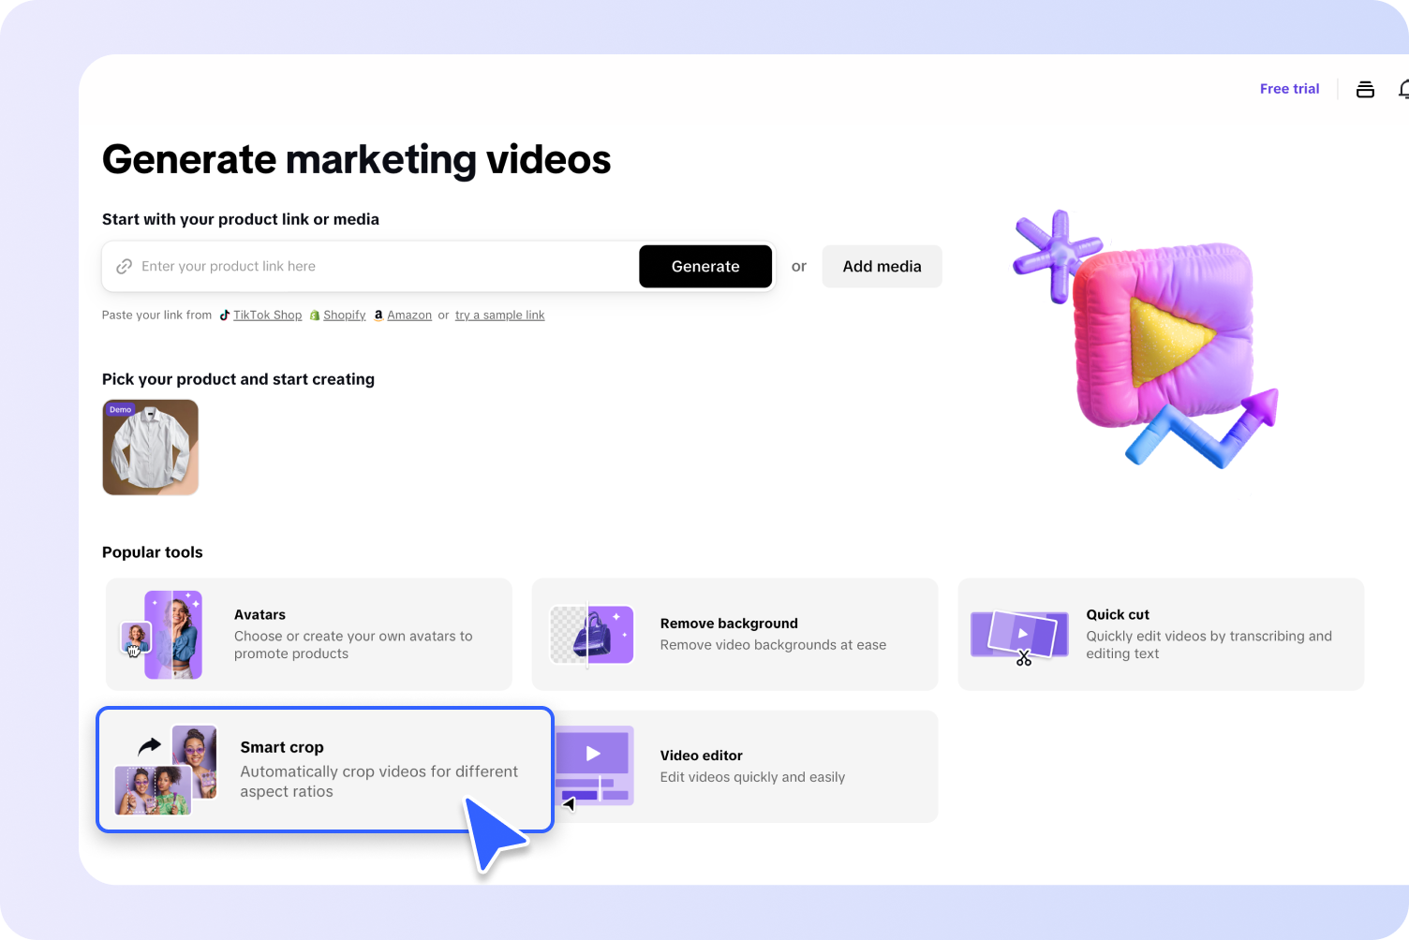Screen dimensions: 1409x940
Task: Open notifications via the bell icon
Action: click(1404, 89)
